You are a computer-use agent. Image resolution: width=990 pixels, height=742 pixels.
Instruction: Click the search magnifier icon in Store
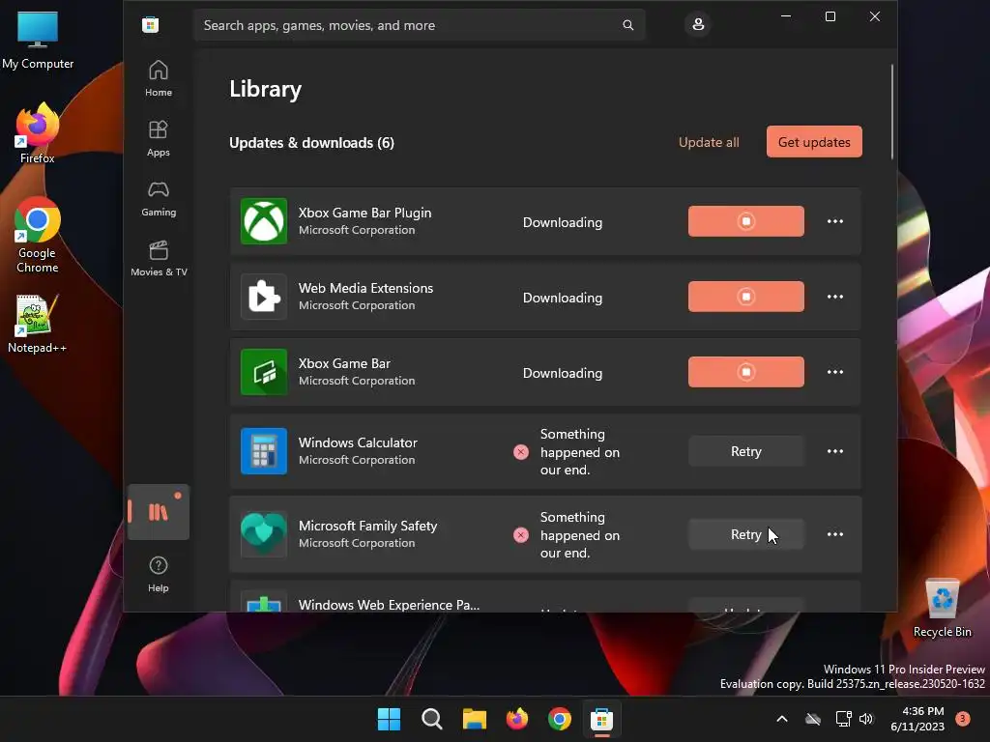[x=627, y=25]
